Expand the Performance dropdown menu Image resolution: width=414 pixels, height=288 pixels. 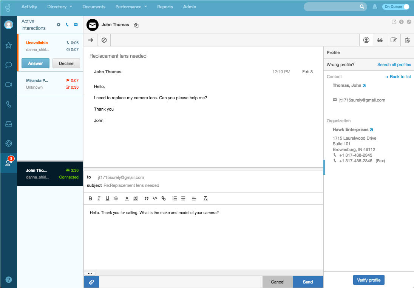click(x=131, y=7)
